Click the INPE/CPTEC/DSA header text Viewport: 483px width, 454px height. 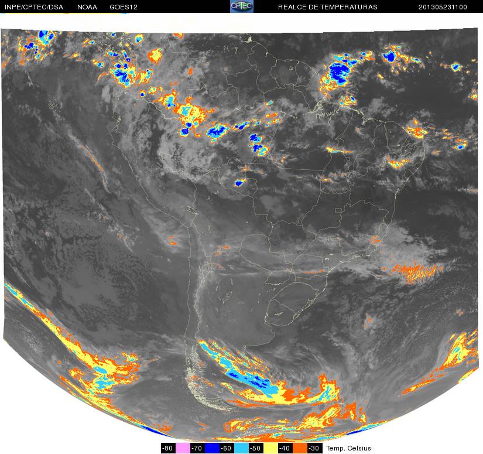coord(34,7)
